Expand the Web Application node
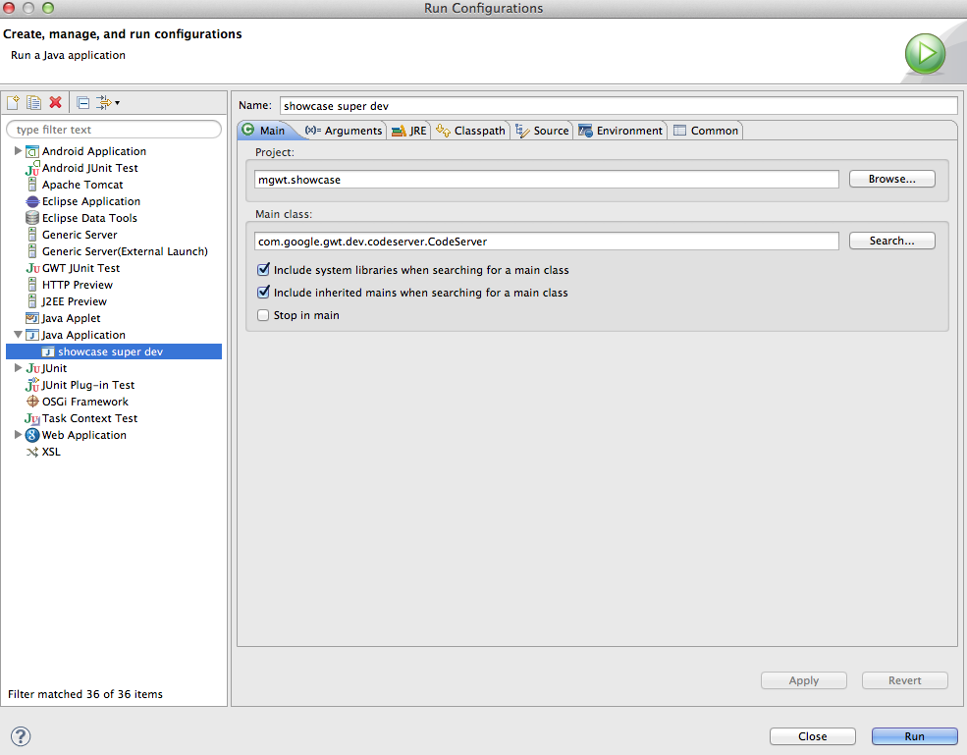 click(x=18, y=434)
